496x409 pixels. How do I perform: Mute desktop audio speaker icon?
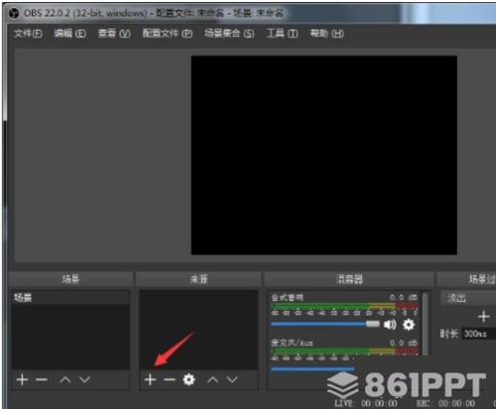(x=390, y=325)
